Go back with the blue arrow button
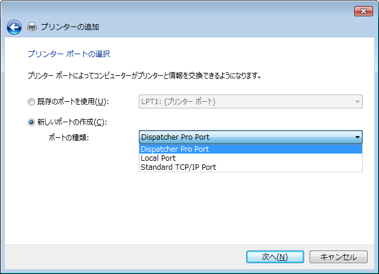The height and width of the screenshot is (274, 379). pos(14,27)
